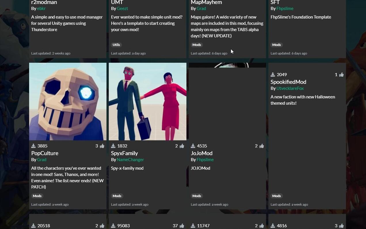Click the thumbs-up icon on SpookifiedMod

[x=341, y=75]
